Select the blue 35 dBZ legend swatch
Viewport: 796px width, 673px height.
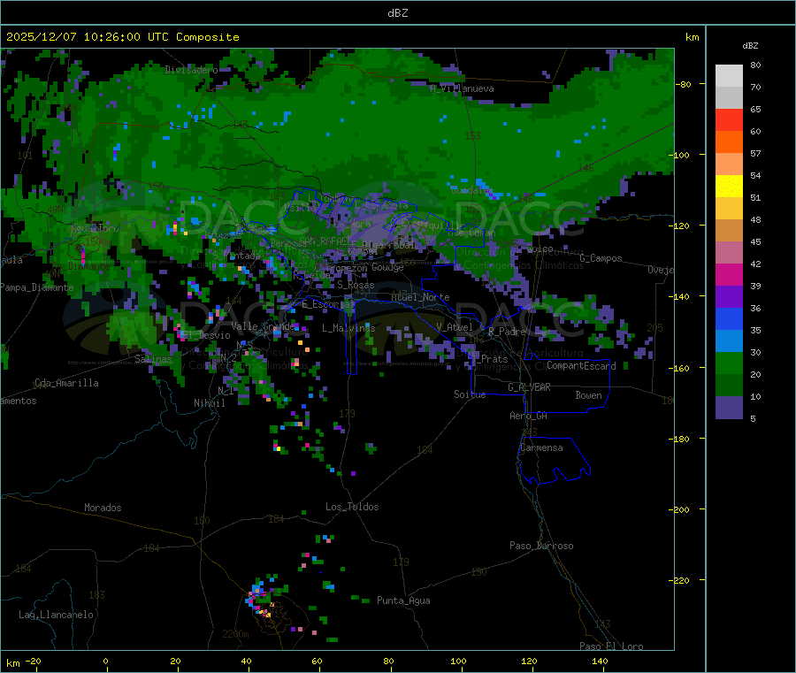729,318
